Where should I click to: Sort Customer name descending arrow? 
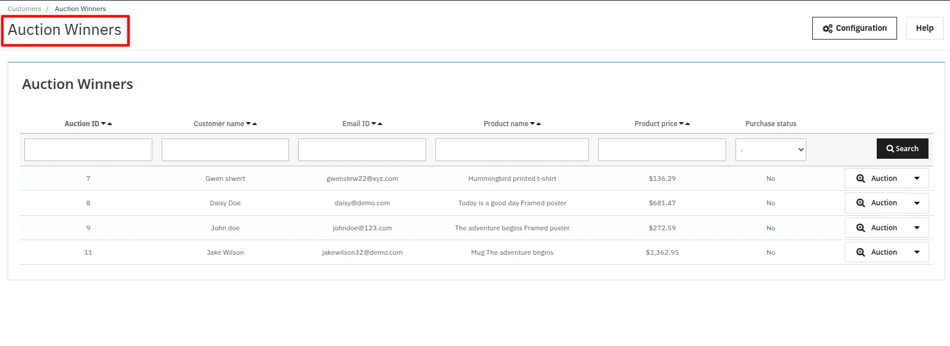click(248, 123)
